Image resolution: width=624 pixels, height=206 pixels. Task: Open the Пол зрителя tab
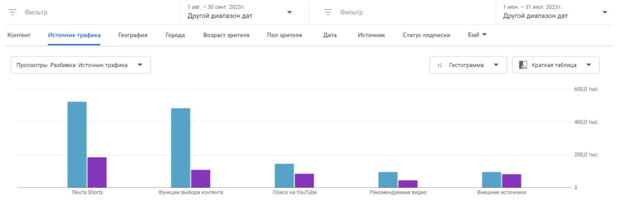coord(285,35)
